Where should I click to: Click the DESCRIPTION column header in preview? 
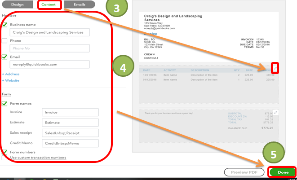[200, 70]
